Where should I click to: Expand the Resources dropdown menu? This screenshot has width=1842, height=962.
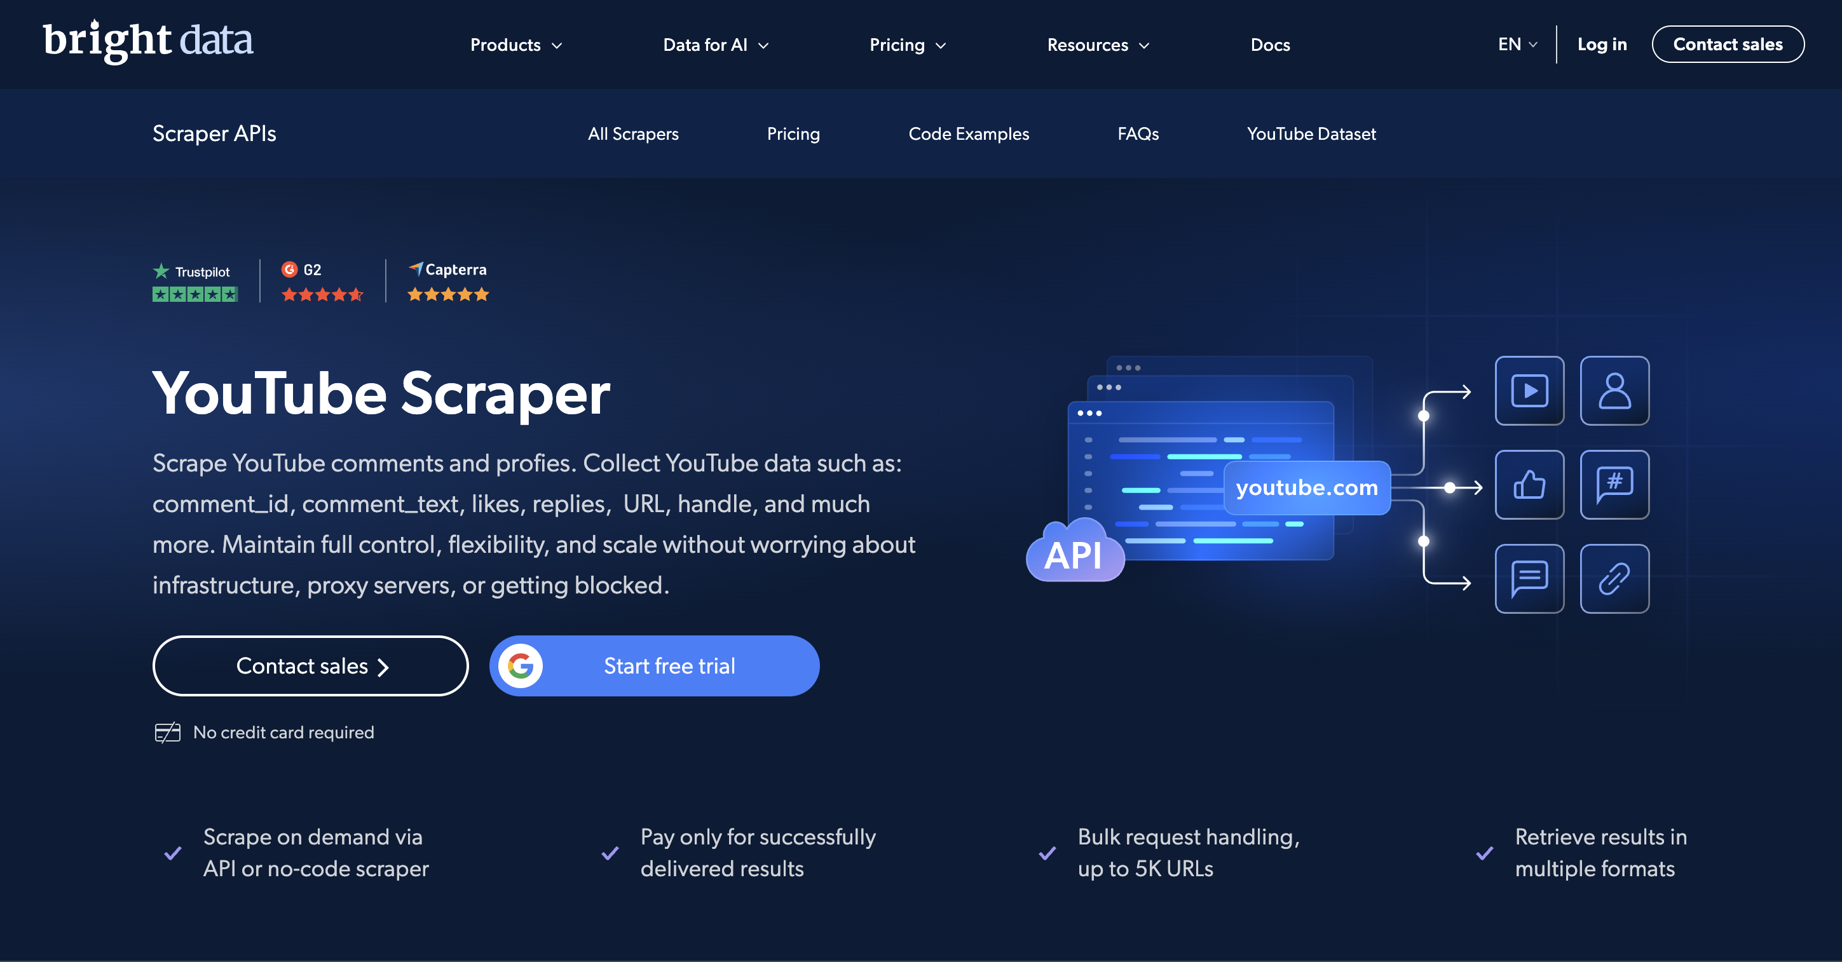click(1098, 45)
